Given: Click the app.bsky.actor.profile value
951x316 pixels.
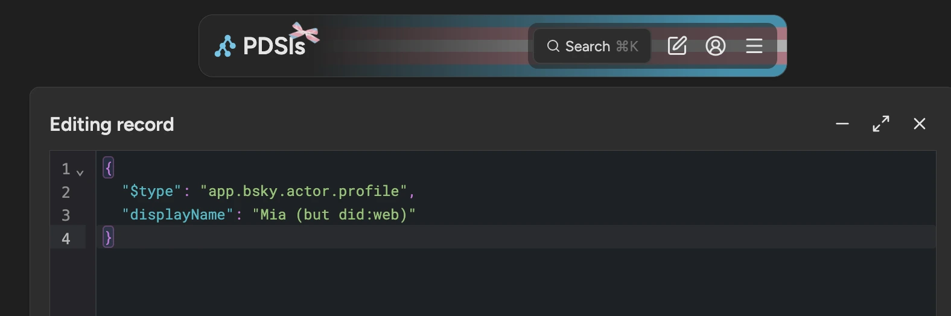Looking at the screenshot, I should [x=304, y=192].
